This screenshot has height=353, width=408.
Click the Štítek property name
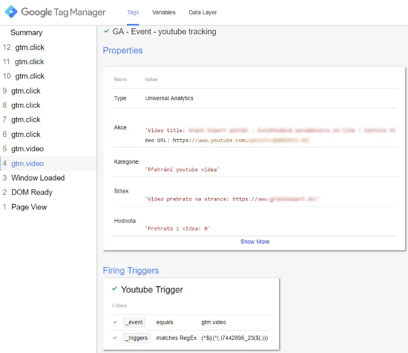pyautogui.click(x=121, y=191)
